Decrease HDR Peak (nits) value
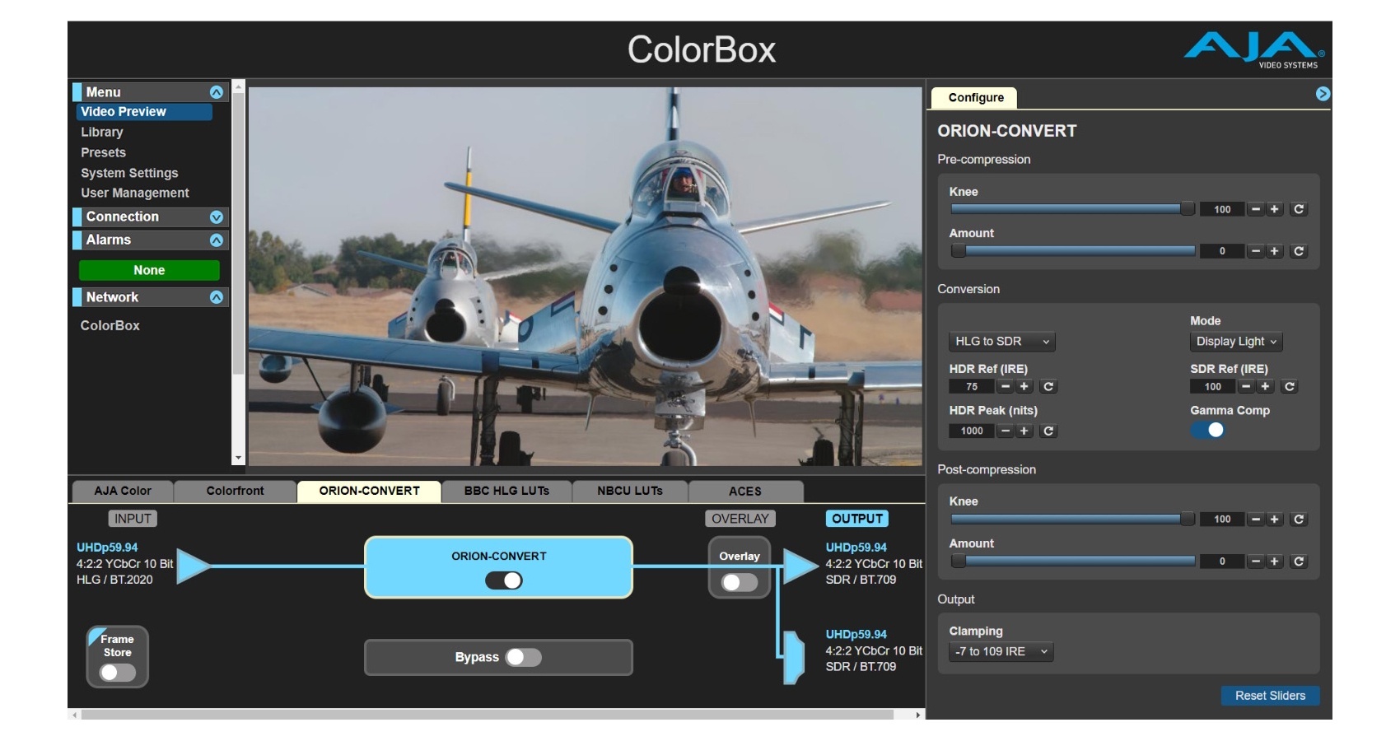The height and width of the screenshot is (741, 1400). [x=1006, y=431]
